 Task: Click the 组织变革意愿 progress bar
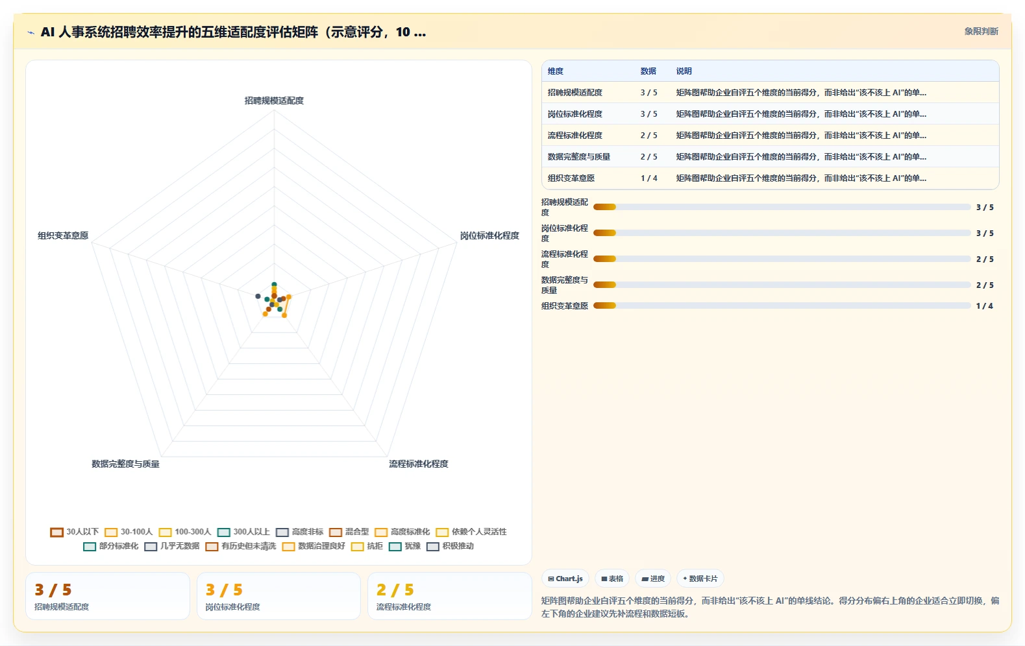click(x=782, y=306)
